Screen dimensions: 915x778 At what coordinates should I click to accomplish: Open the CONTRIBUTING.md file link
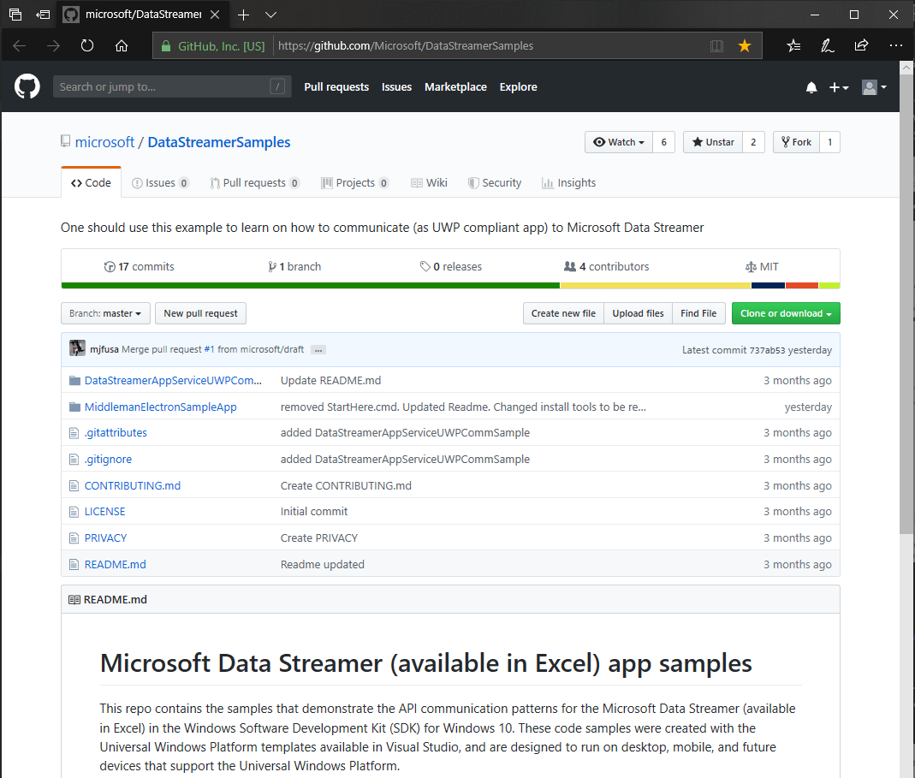[x=132, y=485]
